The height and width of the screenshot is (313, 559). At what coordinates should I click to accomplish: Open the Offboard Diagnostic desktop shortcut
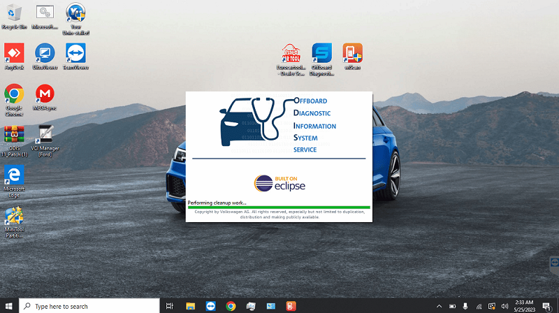coord(321,59)
